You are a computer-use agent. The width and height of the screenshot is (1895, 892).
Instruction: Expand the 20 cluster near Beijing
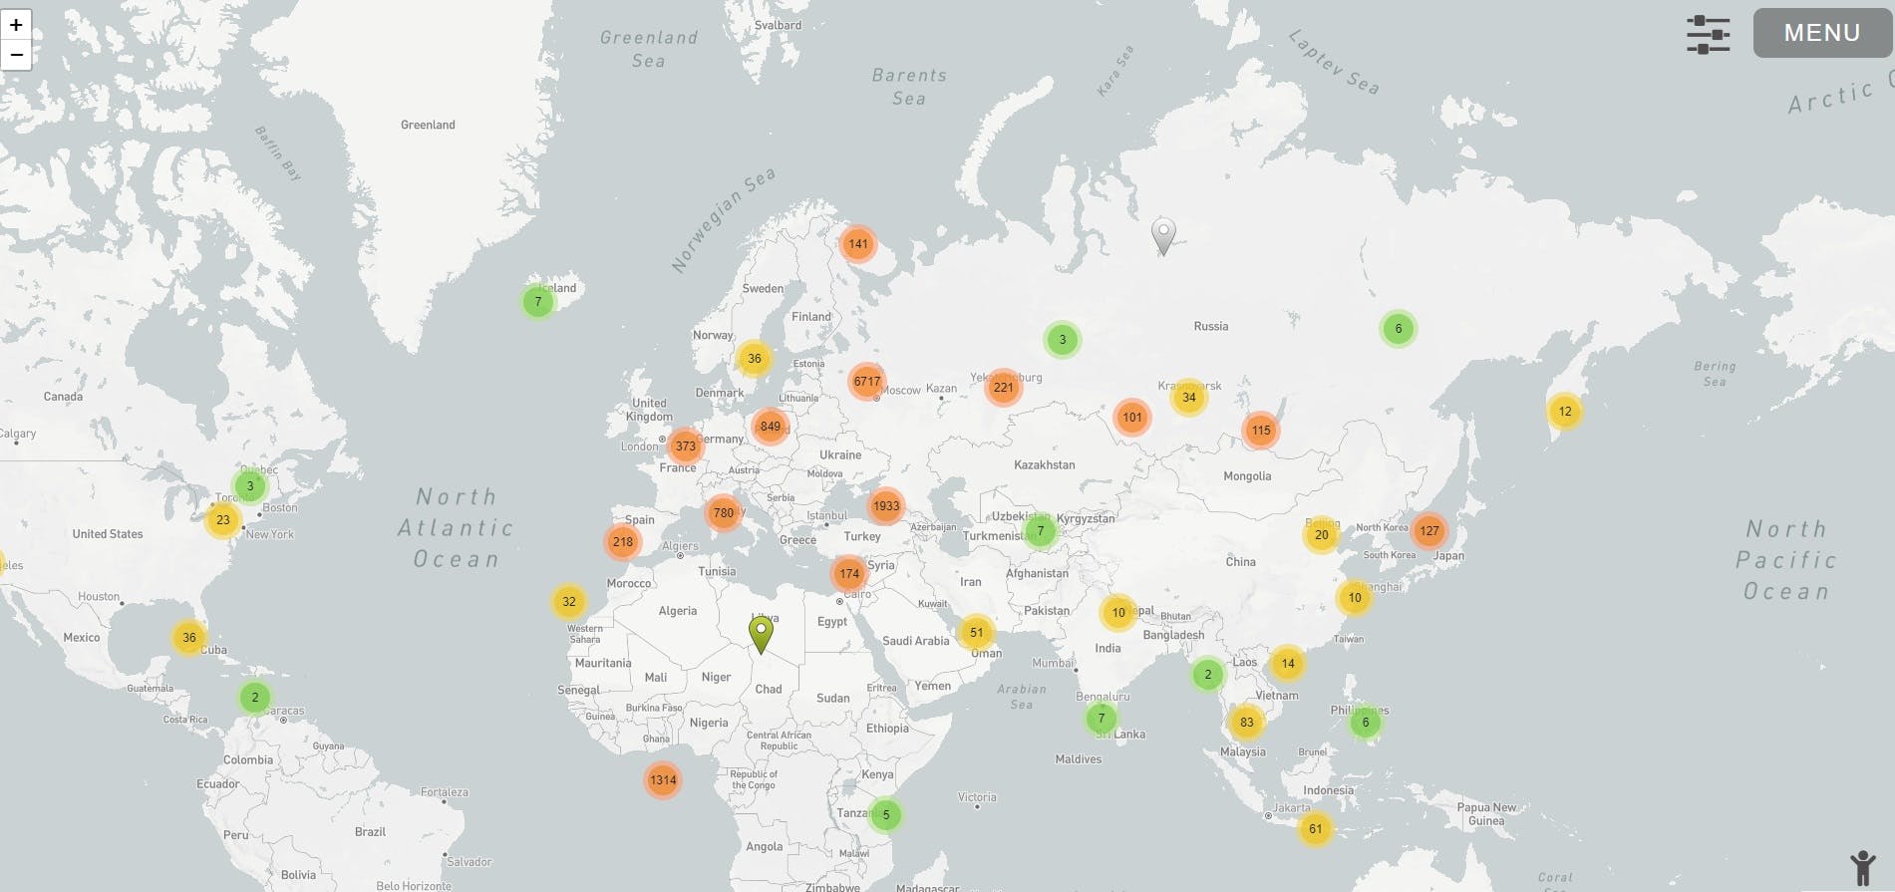click(1322, 535)
